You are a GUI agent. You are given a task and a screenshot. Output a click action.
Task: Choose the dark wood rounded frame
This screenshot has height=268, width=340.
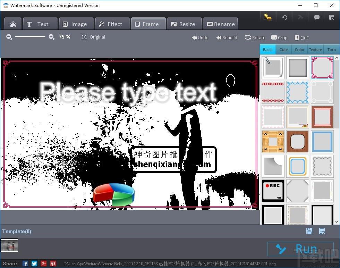pyautogui.click(x=298, y=142)
